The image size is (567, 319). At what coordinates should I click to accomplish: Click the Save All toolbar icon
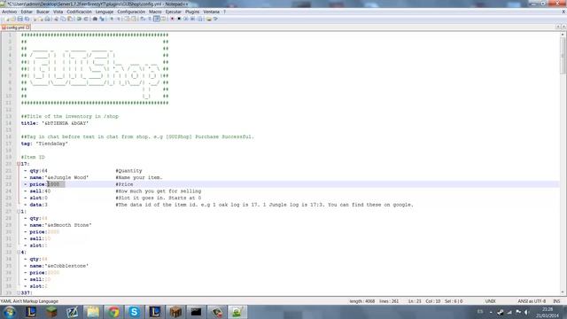click(x=27, y=19)
